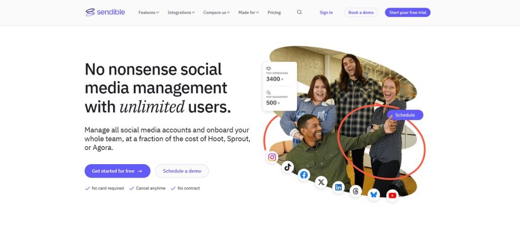Click the paragraph mentioning Hoot, Sprout

(x=167, y=139)
